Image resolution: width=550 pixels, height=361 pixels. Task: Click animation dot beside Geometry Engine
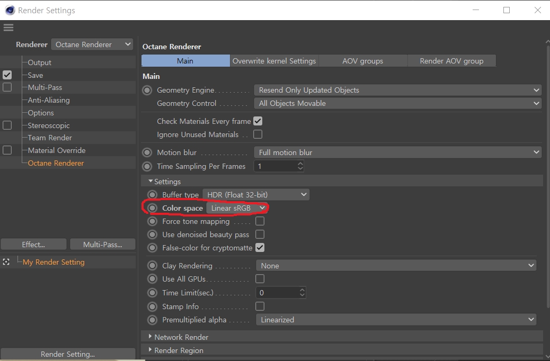[147, 90]
